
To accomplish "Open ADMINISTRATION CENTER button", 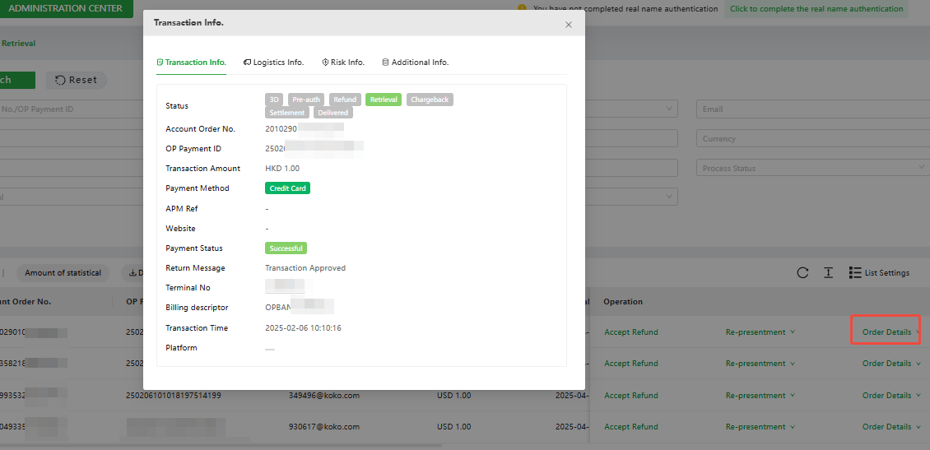I will 65,9.
